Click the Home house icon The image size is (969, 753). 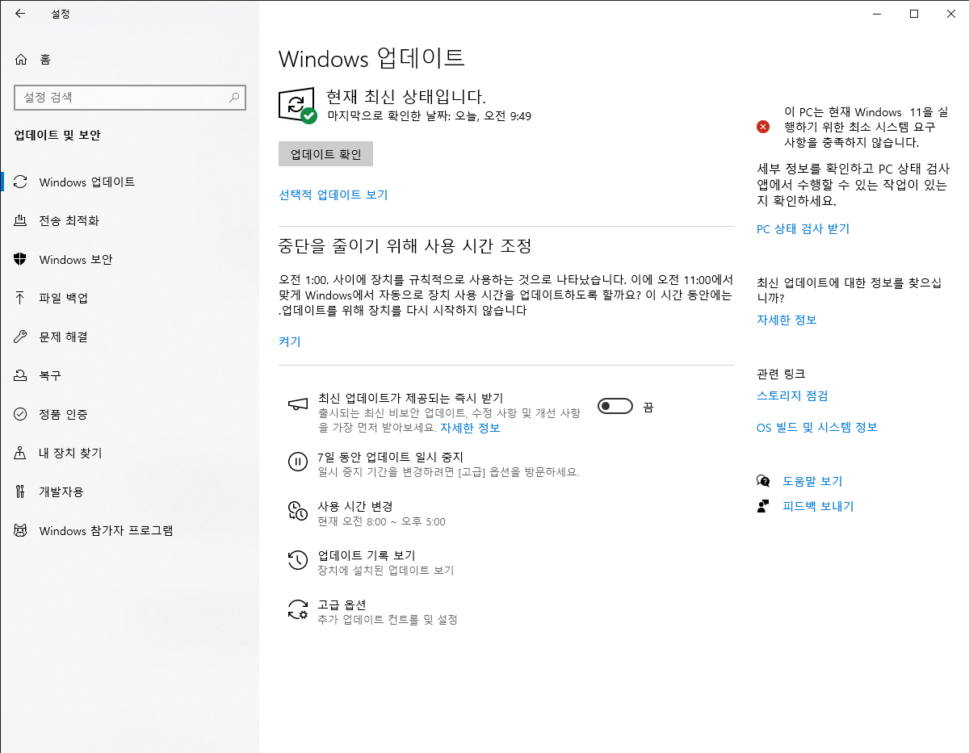(21, 59)
